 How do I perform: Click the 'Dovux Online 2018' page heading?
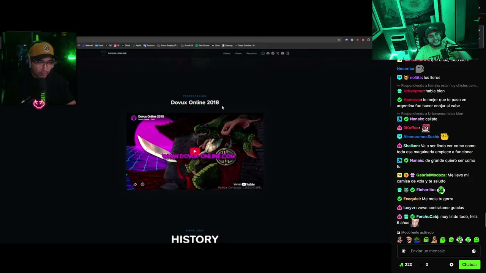pos(195,102)
